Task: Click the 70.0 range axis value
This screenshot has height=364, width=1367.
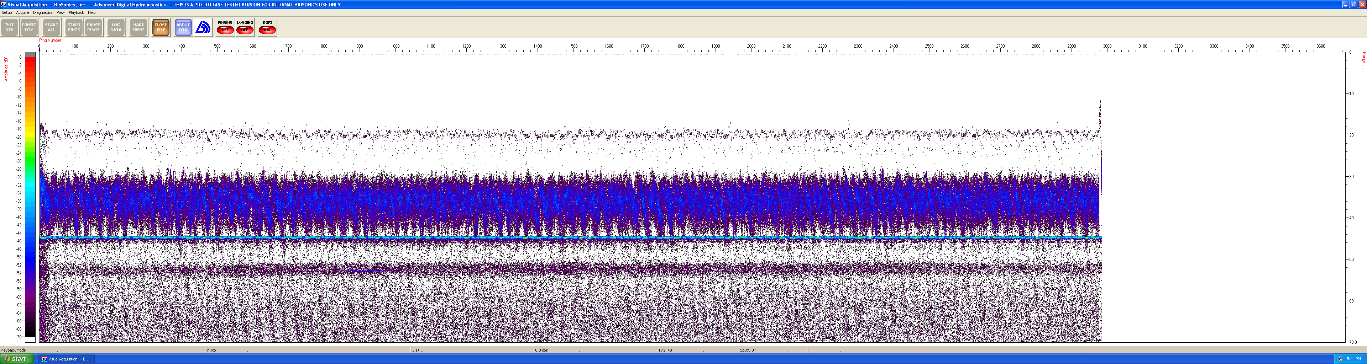Action: pyautogui.click(x=1353, y=342)
